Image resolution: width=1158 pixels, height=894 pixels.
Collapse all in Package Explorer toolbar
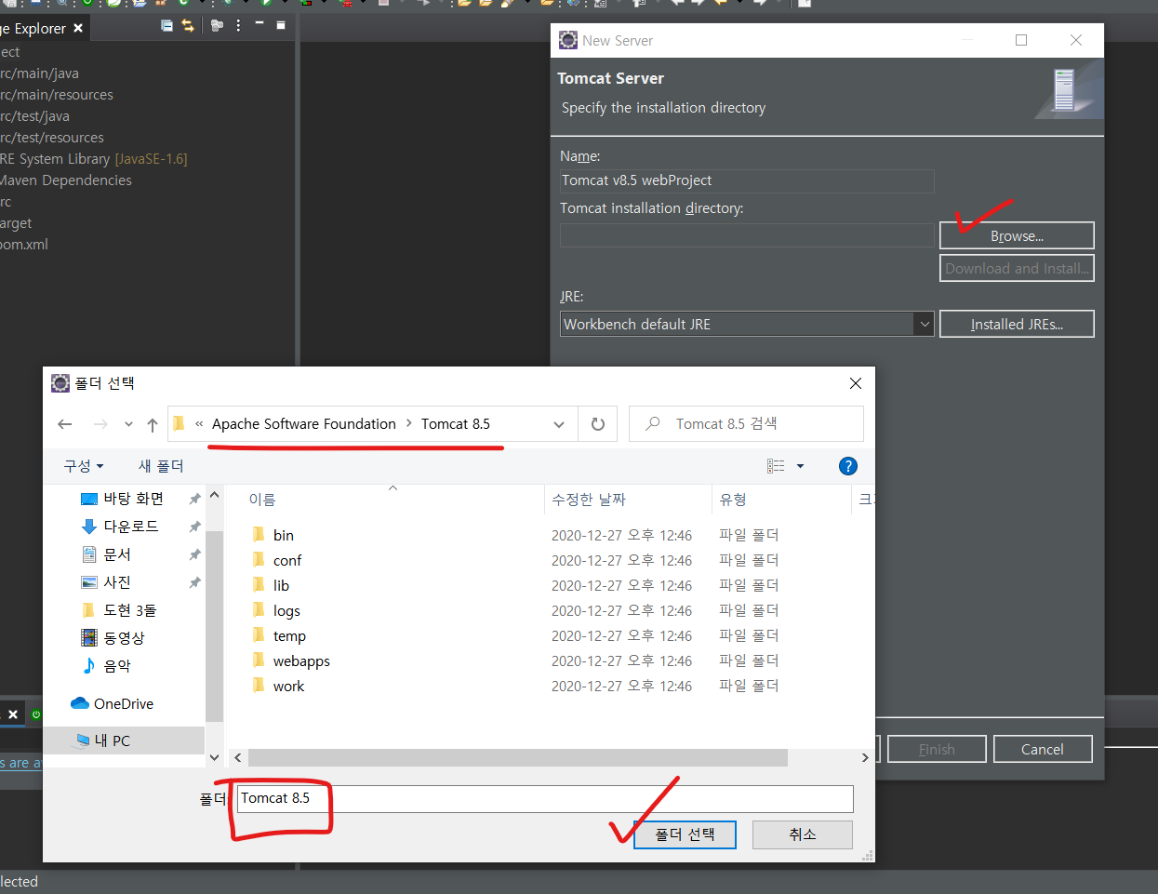pos(166,26)
